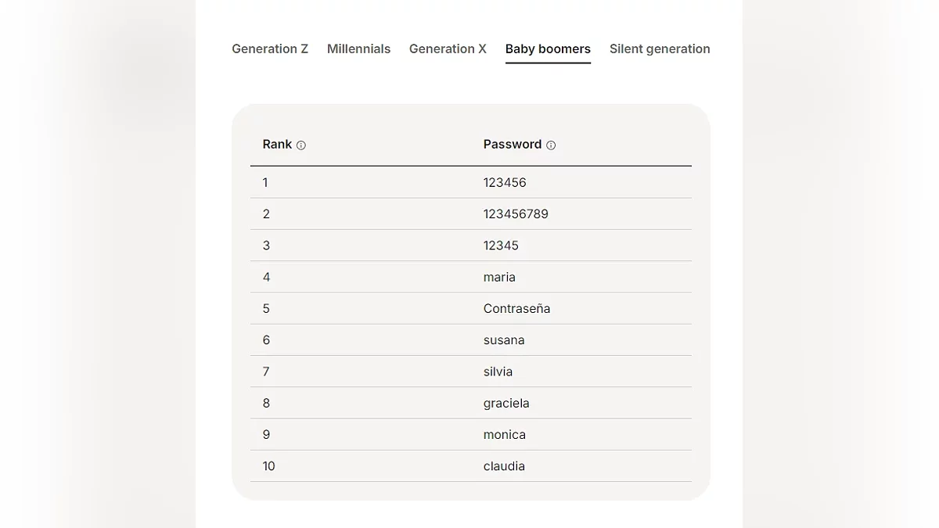939x528 pixels.
Task: Click rank number 10 in the table
Action: (268, 466)
